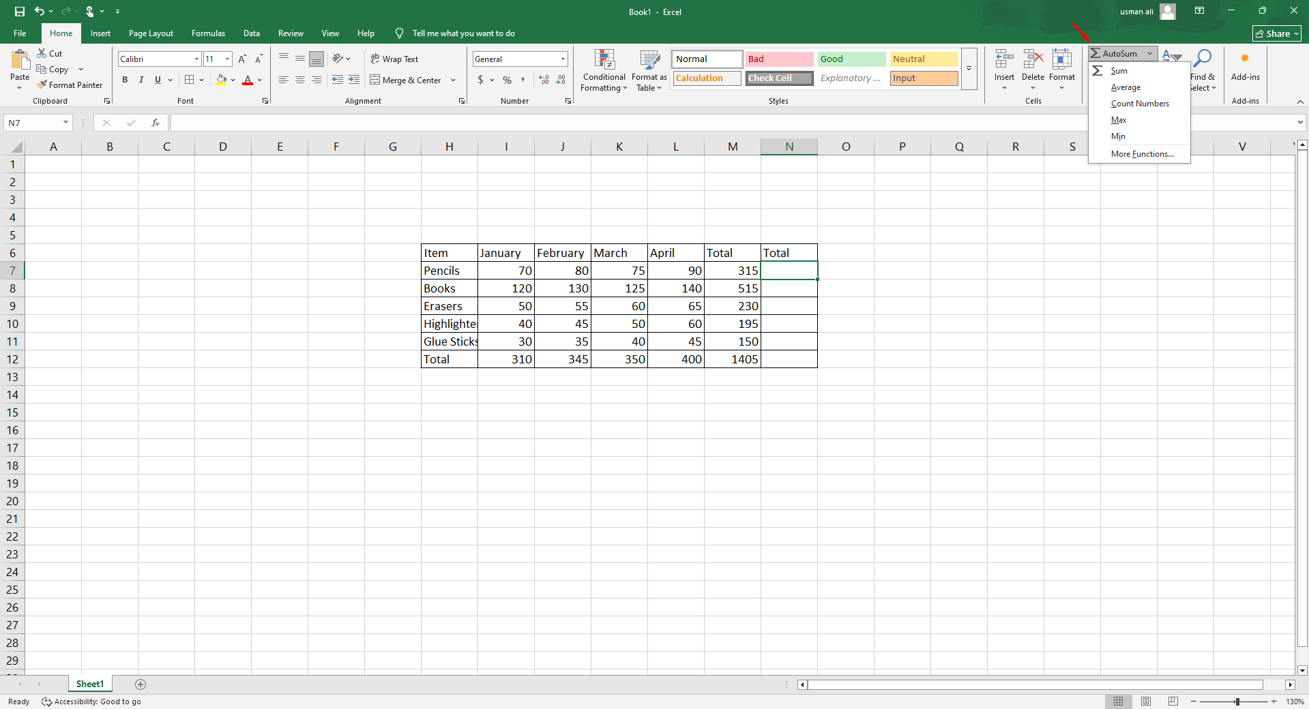This screenshot has height=709, width=1309.
Task: Expand the Merge & Center dropdown arrow
Action: coord(453,80)
